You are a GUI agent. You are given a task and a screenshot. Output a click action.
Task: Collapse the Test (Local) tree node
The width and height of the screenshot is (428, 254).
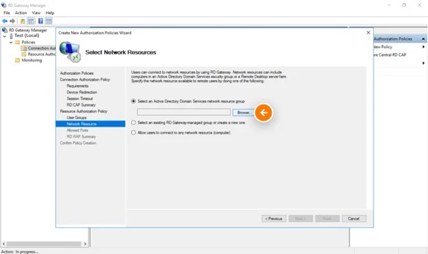pos(5,36)
